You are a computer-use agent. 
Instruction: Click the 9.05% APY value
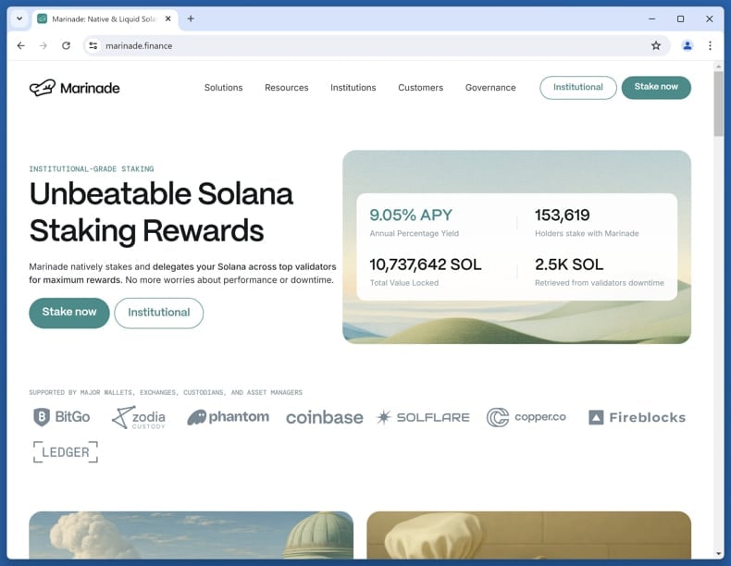pyautogui.click(x=411, y=215)
